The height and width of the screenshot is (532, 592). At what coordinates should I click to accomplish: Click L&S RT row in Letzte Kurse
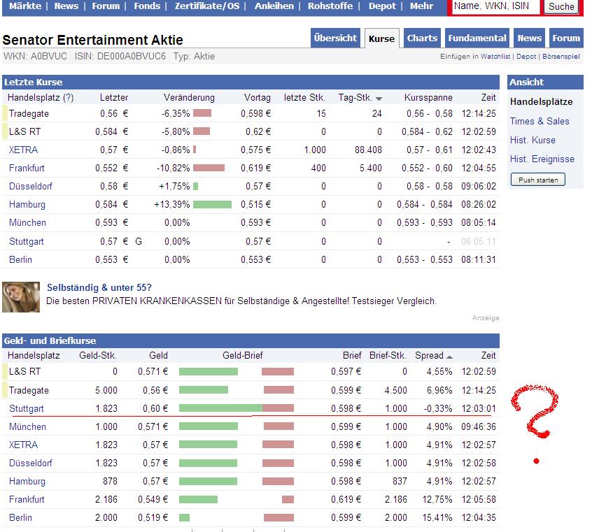click(251, 131)
